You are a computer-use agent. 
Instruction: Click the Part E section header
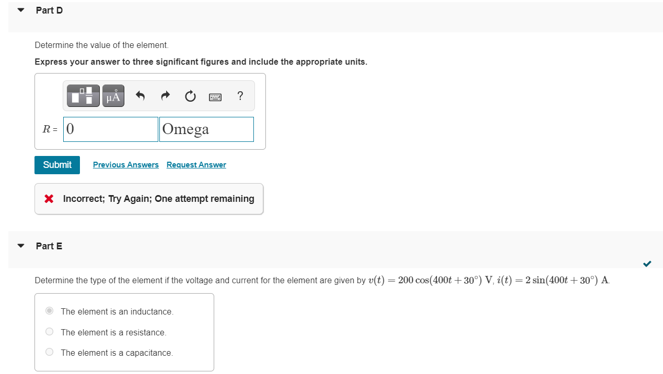tap(49, 246)
